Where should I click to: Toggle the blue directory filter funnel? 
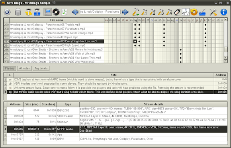37,12
